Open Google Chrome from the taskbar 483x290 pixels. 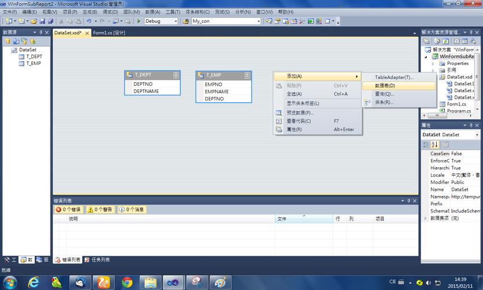[x=127, y=282]
